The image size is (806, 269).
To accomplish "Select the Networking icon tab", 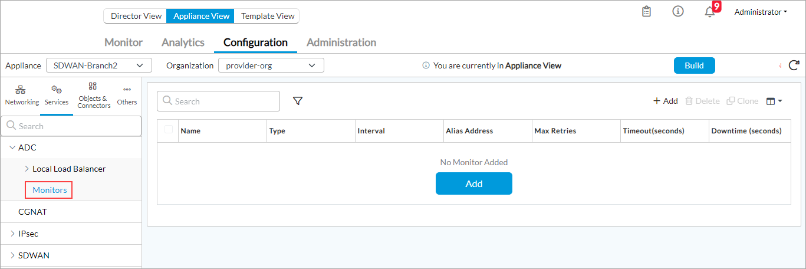I will tap(22, 95).
